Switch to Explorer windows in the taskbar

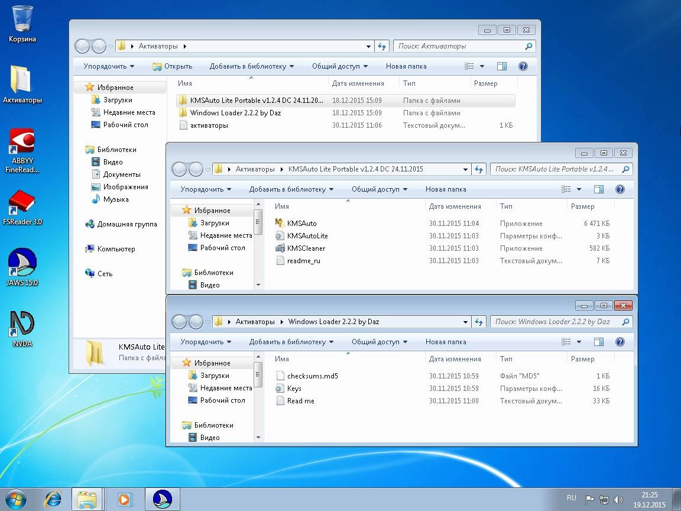click(x=87, y=500)
